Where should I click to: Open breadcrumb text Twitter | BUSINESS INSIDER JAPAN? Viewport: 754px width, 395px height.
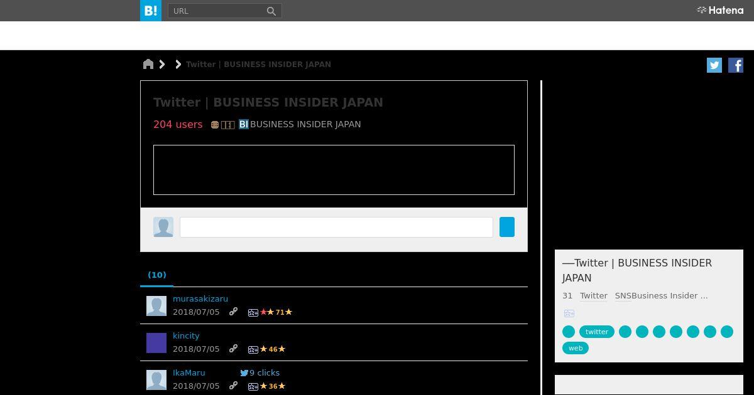pyautogui.click(x=258, y=64)
